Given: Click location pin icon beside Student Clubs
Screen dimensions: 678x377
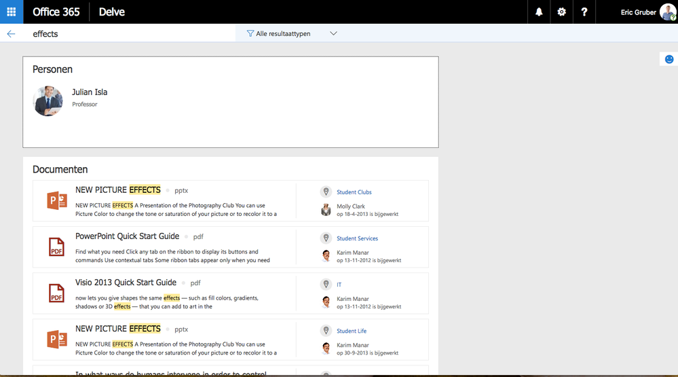Looking at the screenshot, I should (x=326, y=192).
